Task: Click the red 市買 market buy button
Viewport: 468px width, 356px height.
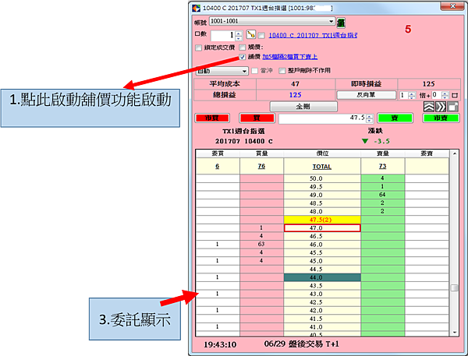Action: click(212, 118)
